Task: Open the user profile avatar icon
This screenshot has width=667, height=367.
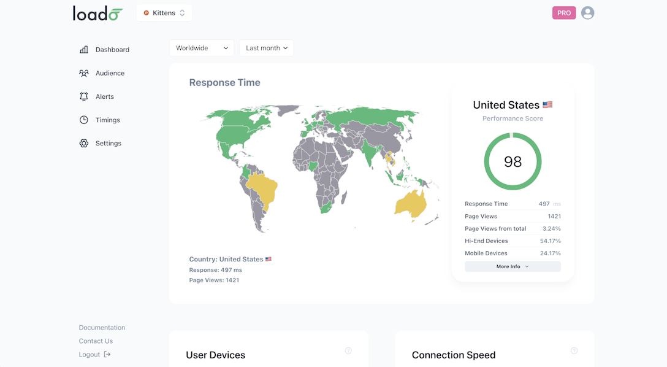Action: 587,12
